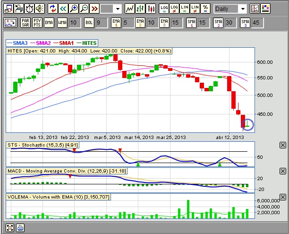Screen dimensions: 289x234
Task: Click the EMA 2 period field showing 10
Action: click(x=153, y=23)
